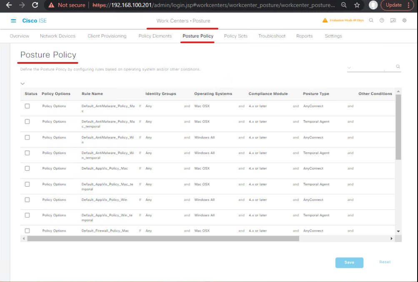Click the policy search input field
This screenshot has width=418, height=282.
[x=374, y=67]
